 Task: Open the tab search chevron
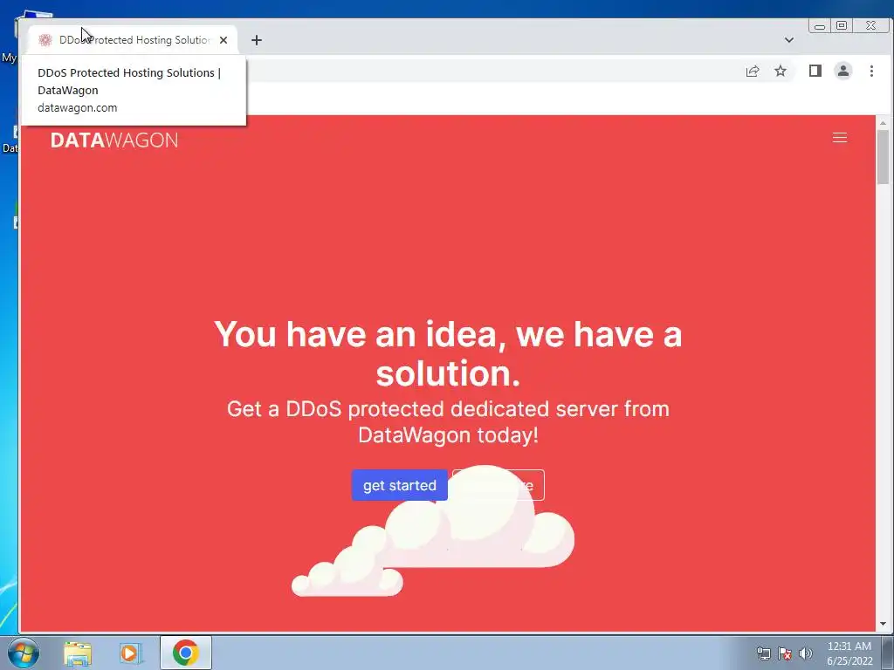coord(789,40)
